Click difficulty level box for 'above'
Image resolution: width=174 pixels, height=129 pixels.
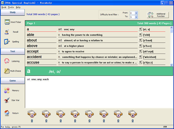(140, 45)
